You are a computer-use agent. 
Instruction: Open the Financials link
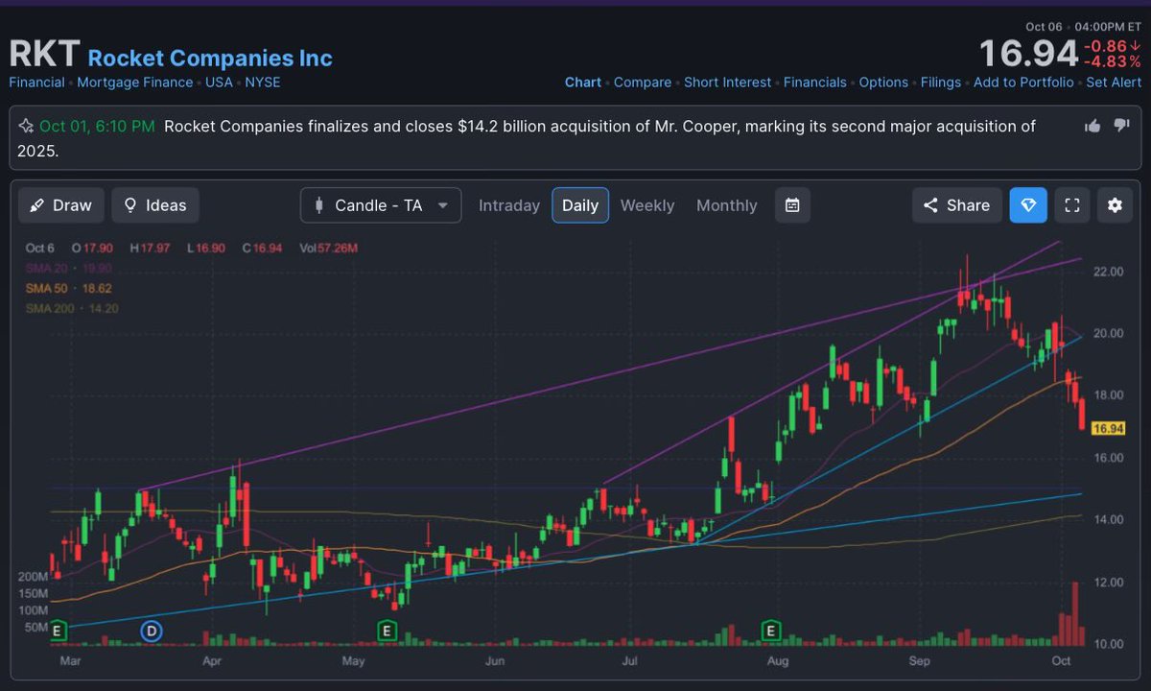[815, 83]
